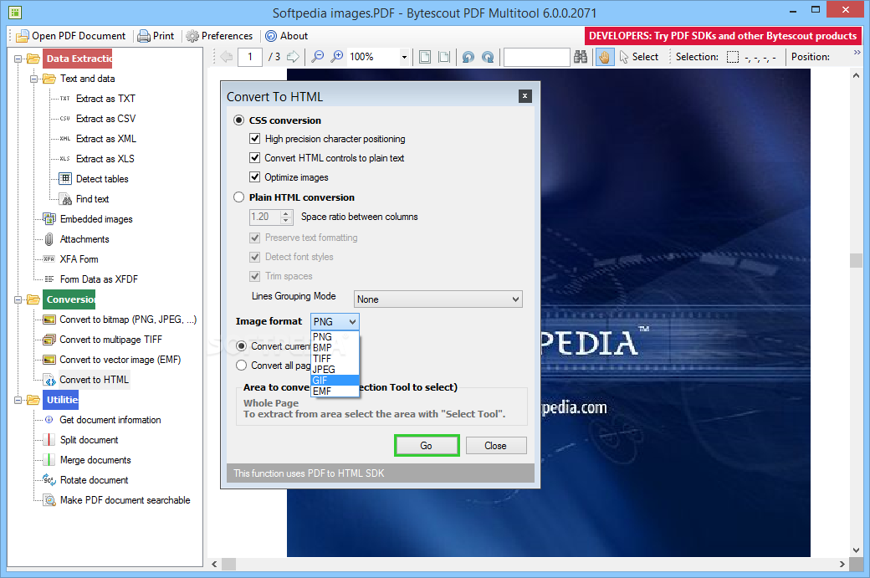The image size is (870, 578).
Task: Toggle Convert HTML controls to plain text
Action: click(x=254, y=158)
